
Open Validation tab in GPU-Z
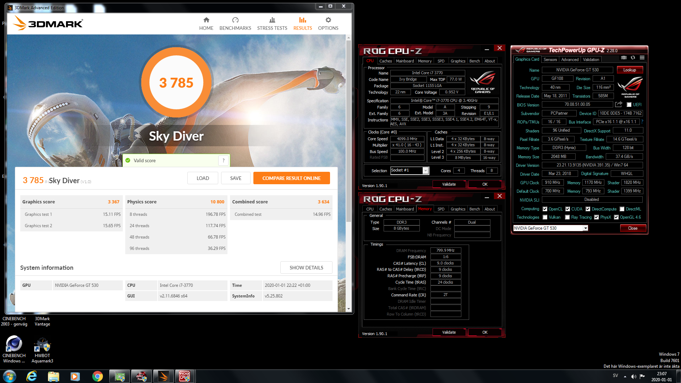[591, 60]
